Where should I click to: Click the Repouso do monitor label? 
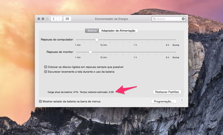tap(60, 52)
